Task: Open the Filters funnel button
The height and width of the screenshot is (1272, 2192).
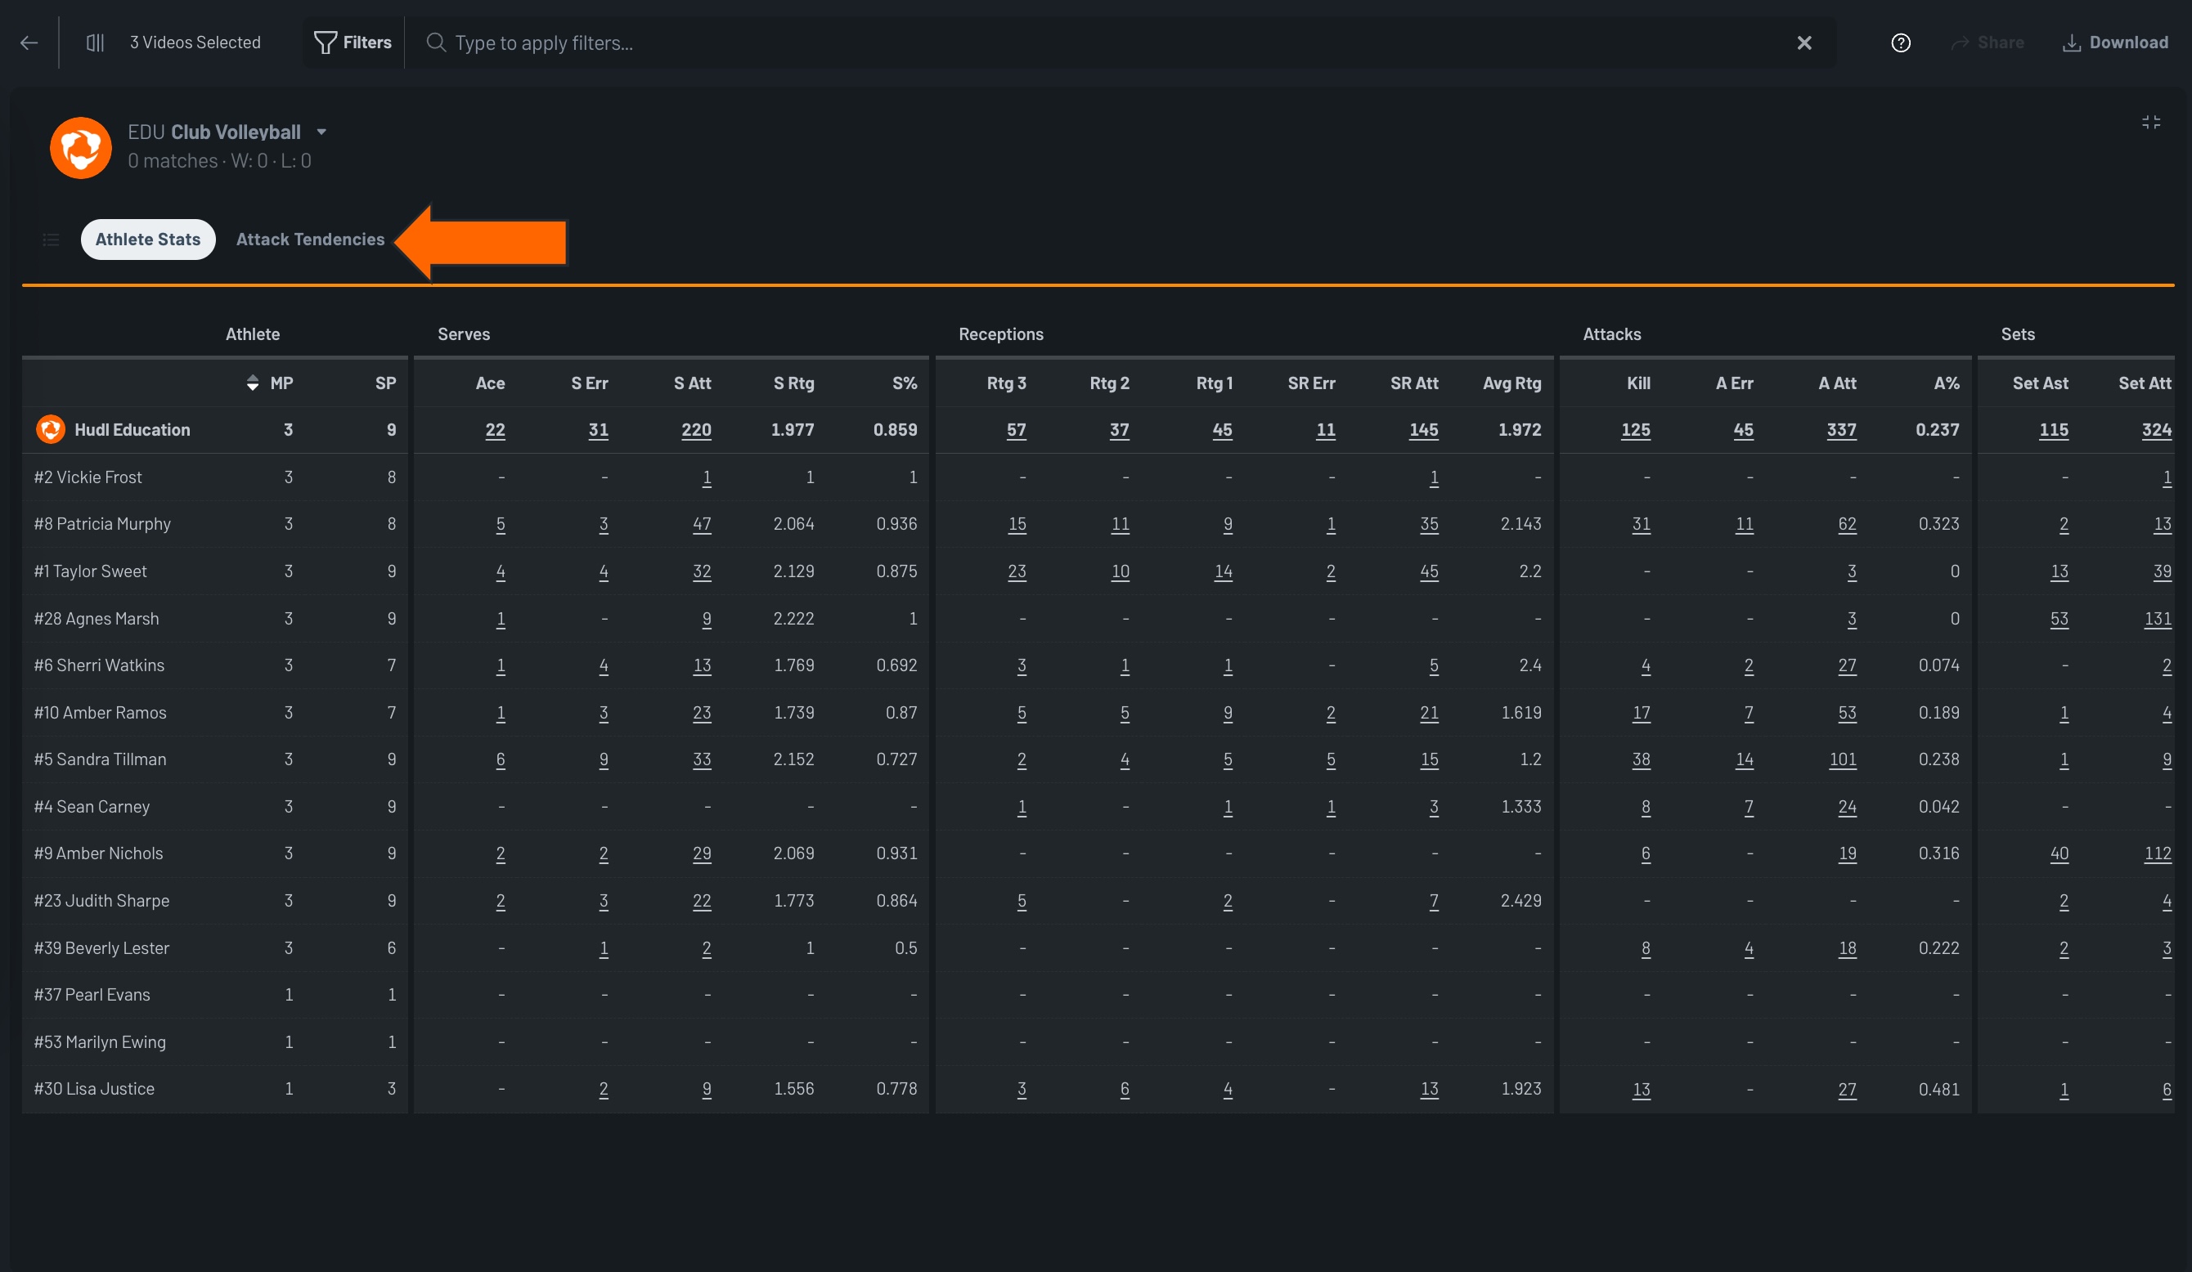Action: pos(353,43)
